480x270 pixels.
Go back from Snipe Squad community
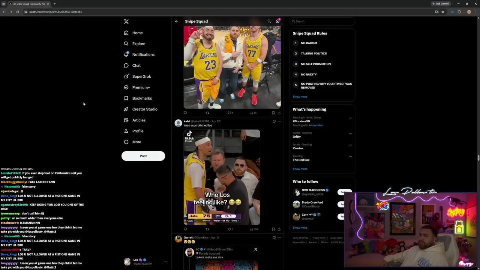pos(177,21)
